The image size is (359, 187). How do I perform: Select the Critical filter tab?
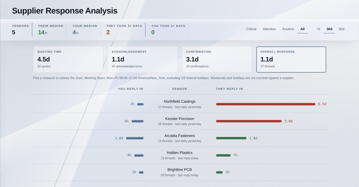point(251,29)
